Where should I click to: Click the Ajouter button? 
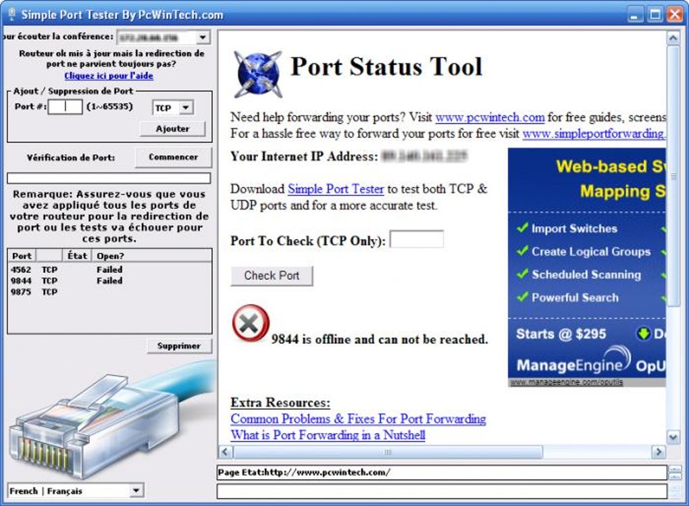point(173,129)
